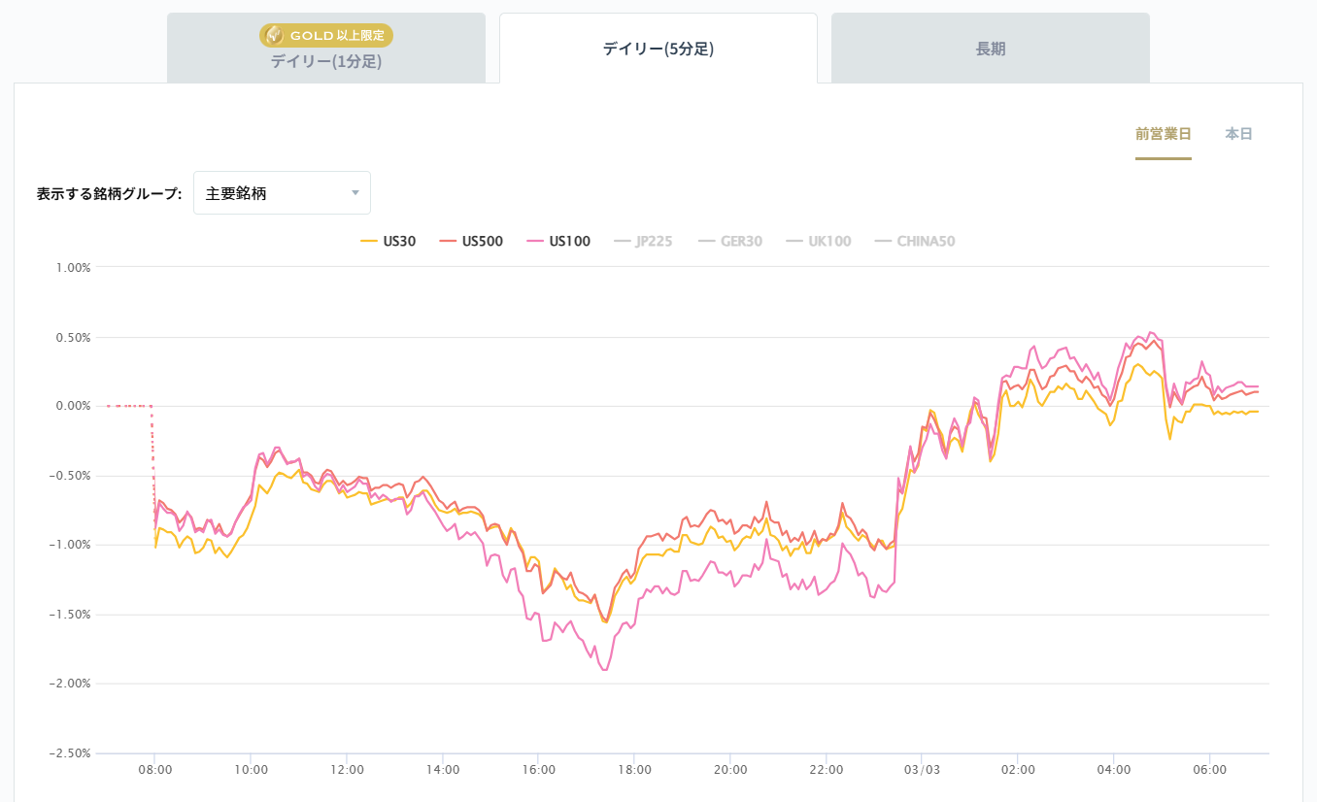Open the 主要銘柄 group dropdown
This screenshot has width=1317, height=802.
coord(282,193)
